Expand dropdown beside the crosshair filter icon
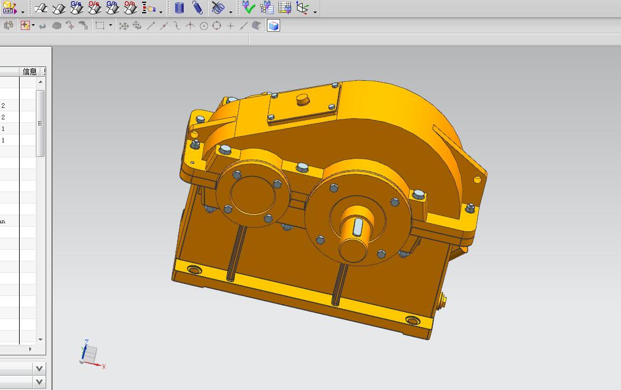Image resolution: width=621 pixels, height=390 pixels. pyautogui.click(x=34, y=25)
